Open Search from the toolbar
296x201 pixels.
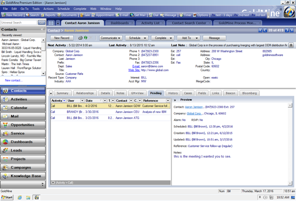pos(32,15)
